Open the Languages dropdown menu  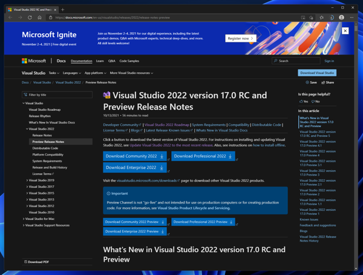point(71,73)
